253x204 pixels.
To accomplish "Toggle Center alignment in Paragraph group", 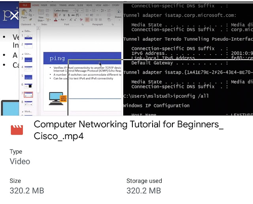I will 91,20.
